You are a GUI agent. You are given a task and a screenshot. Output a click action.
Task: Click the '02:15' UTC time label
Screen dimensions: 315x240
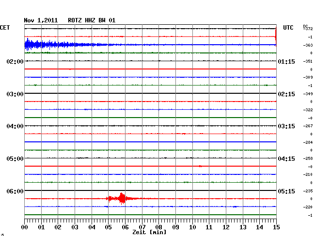286,94
